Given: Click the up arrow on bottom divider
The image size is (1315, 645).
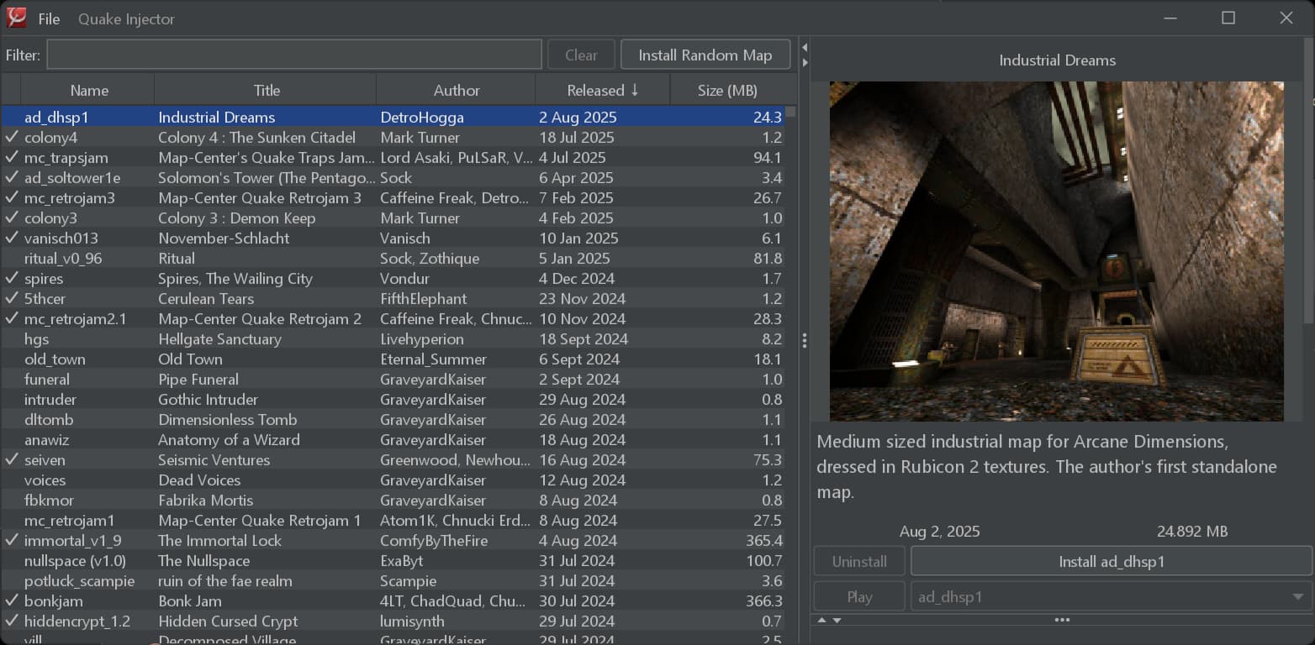Looking at the screenshot, I should [822, 621].
